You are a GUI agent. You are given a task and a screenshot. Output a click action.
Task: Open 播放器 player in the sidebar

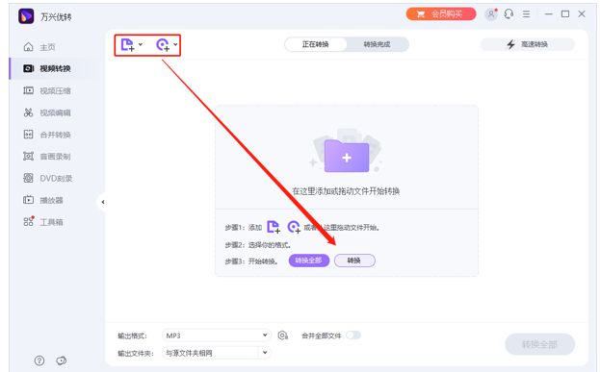[x=51, y=200]
